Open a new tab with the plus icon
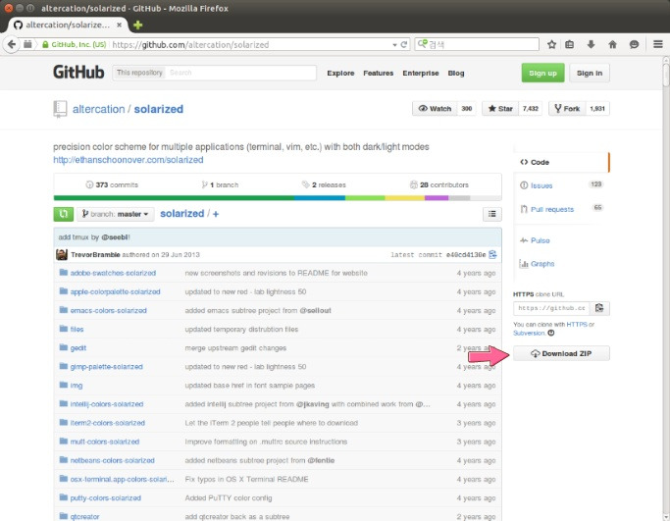 click(x=137, y=25)
